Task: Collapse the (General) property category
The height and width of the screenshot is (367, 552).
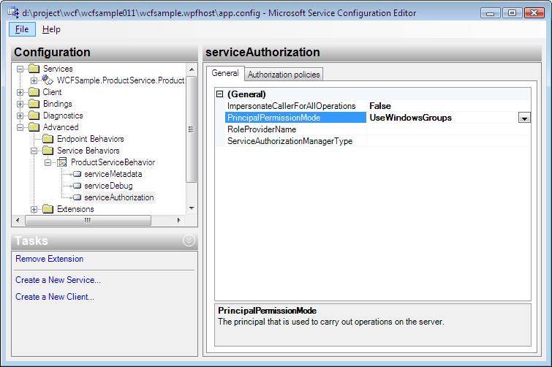Action: pyautogui.click(x=220, y=94)
